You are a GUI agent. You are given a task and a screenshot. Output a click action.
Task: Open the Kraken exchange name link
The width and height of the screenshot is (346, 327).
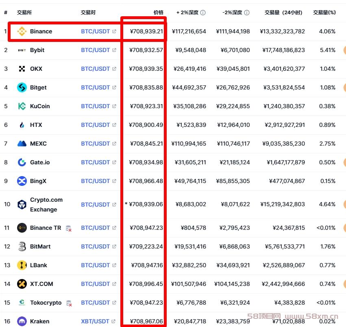point(40,321)
